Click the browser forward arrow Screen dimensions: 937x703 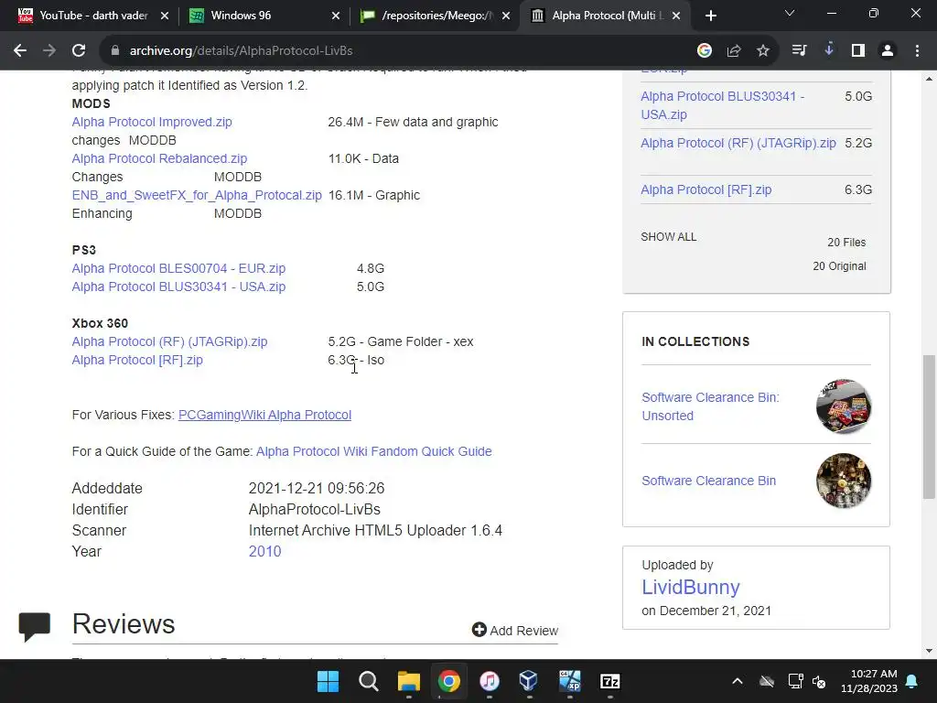click(x=49, y=51)
